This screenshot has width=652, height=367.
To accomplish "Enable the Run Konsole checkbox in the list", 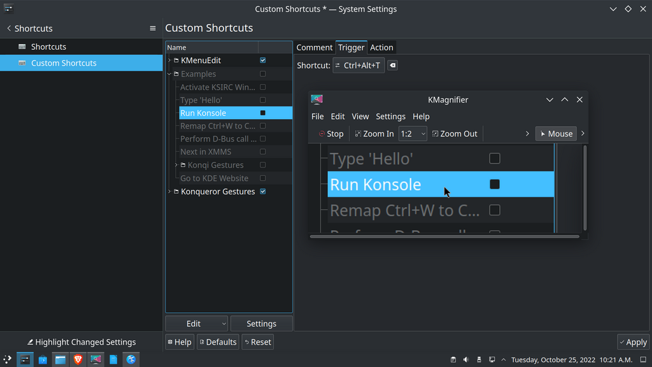I will [263, 113].
